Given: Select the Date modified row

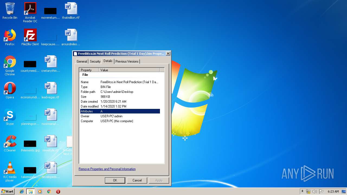Looking at the screenshot, I should tap(120, 106).
